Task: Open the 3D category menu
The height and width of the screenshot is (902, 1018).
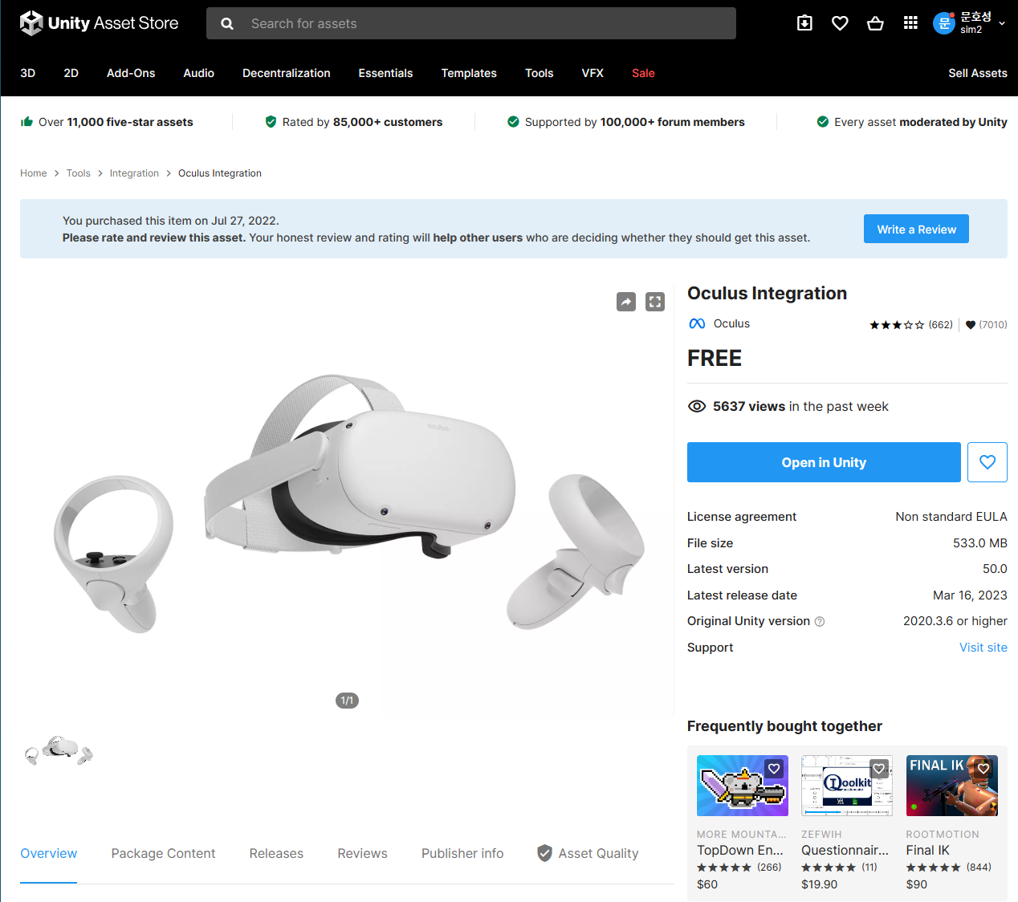Action: coord(28,73)
